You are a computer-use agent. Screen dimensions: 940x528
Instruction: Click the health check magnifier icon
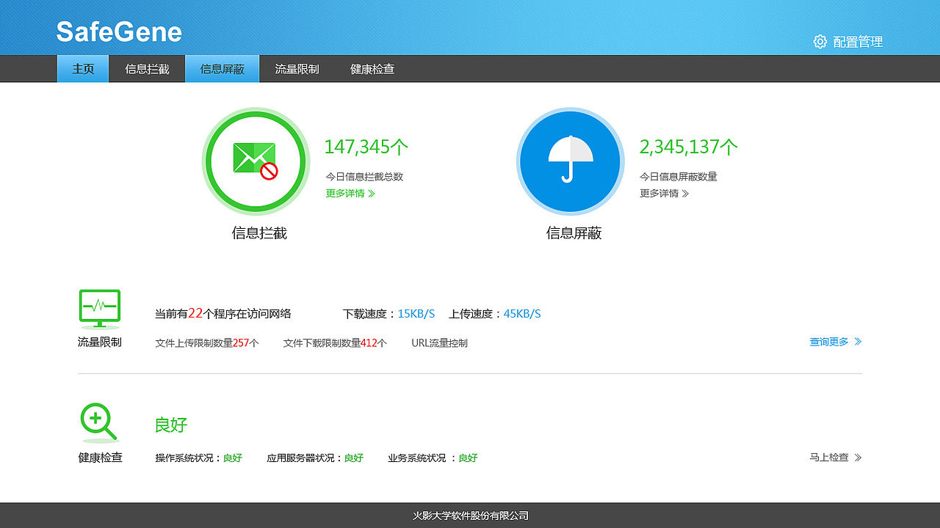point(98,423)
